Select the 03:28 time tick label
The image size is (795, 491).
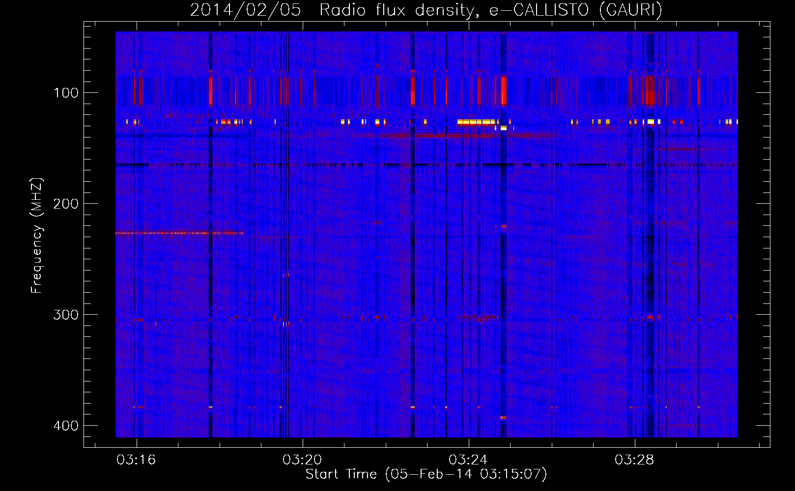coord(634,460)
